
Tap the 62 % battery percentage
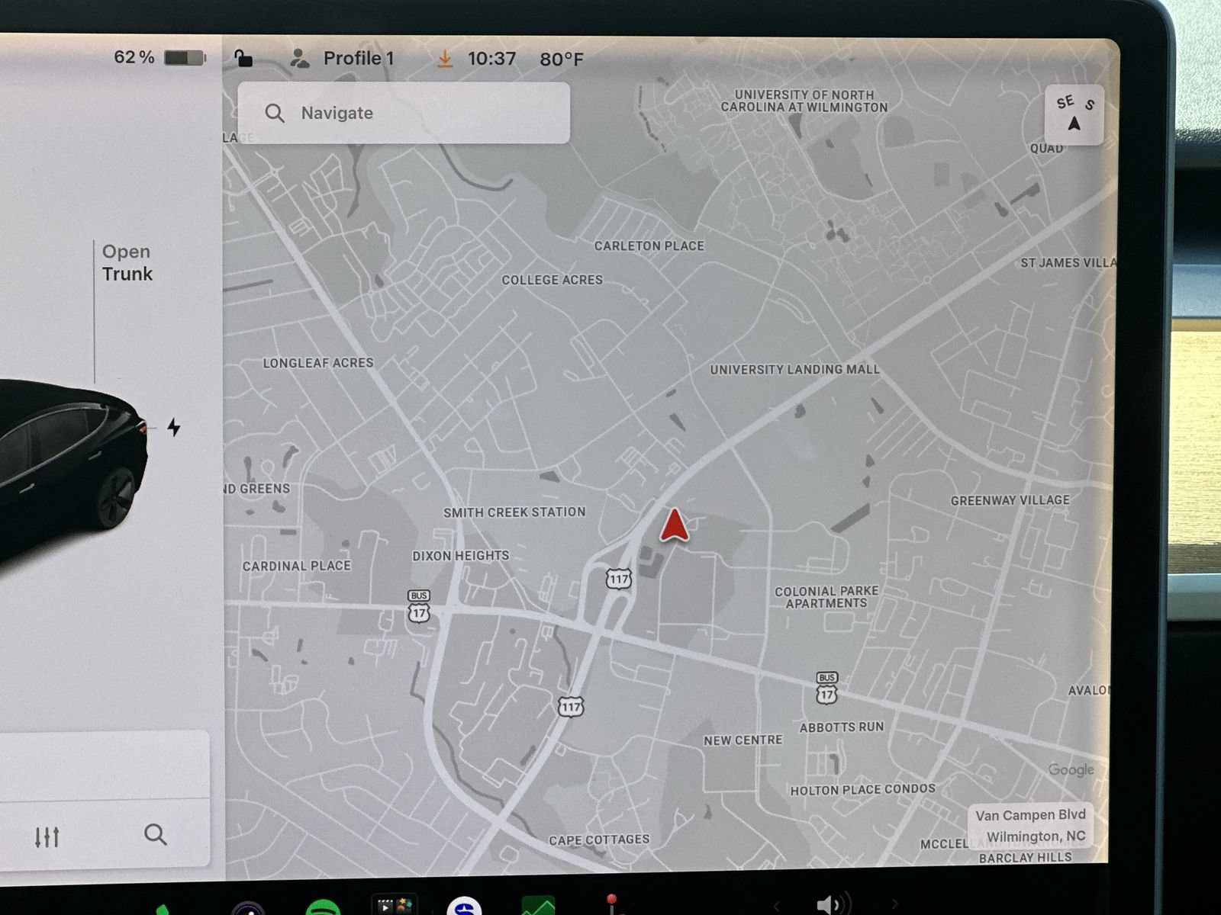(x=134, y=57)
